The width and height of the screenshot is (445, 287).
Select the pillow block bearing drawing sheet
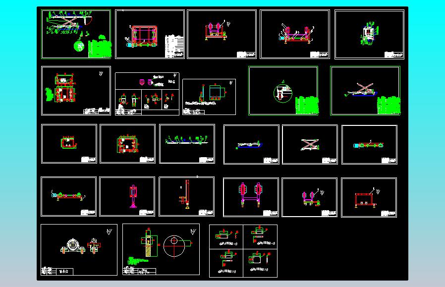coord(79,249)
